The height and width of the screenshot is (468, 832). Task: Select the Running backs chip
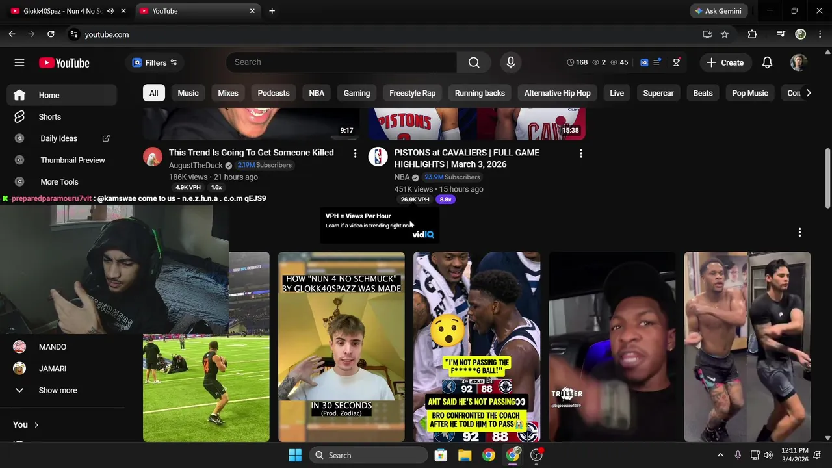click(480, 93)
